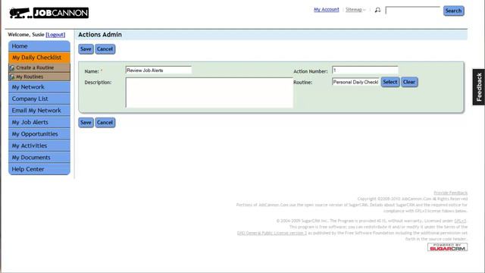Open My Opportunities in sidebar
485x273 pixels.
click(x=39, y=134)
